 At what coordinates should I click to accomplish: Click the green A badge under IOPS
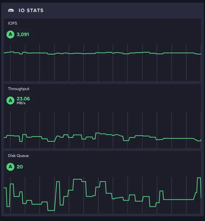pos(11,35)
